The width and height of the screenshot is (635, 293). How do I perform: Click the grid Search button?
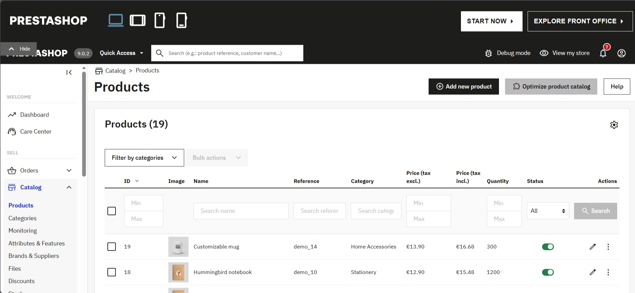pos(596,211)
